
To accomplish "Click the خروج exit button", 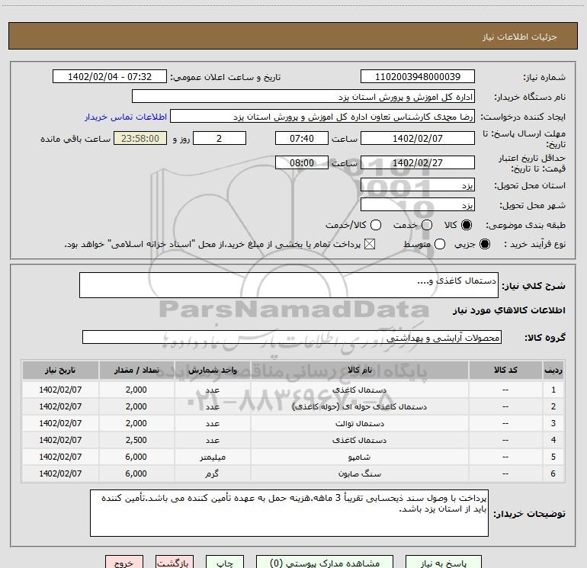I will [124, 562].
